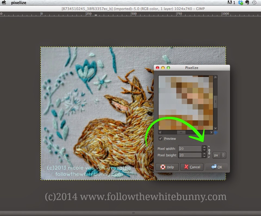Zoom the Pixelize dialog with green button

tap(168, 68)
